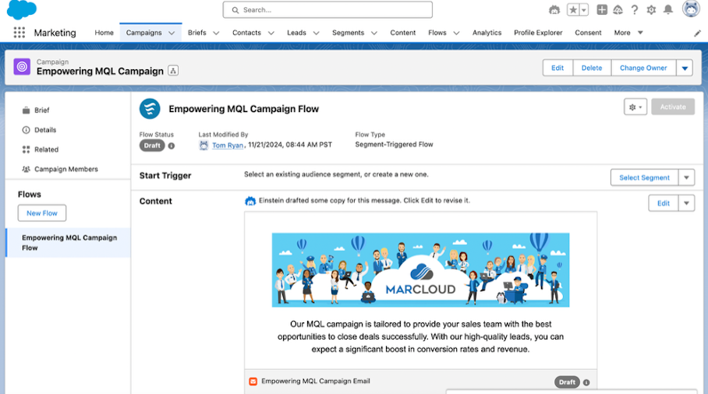Click the MarCloud email banner image
Image resolution: width=708 pixels, height=394 pixels.
tap(420, 270)
